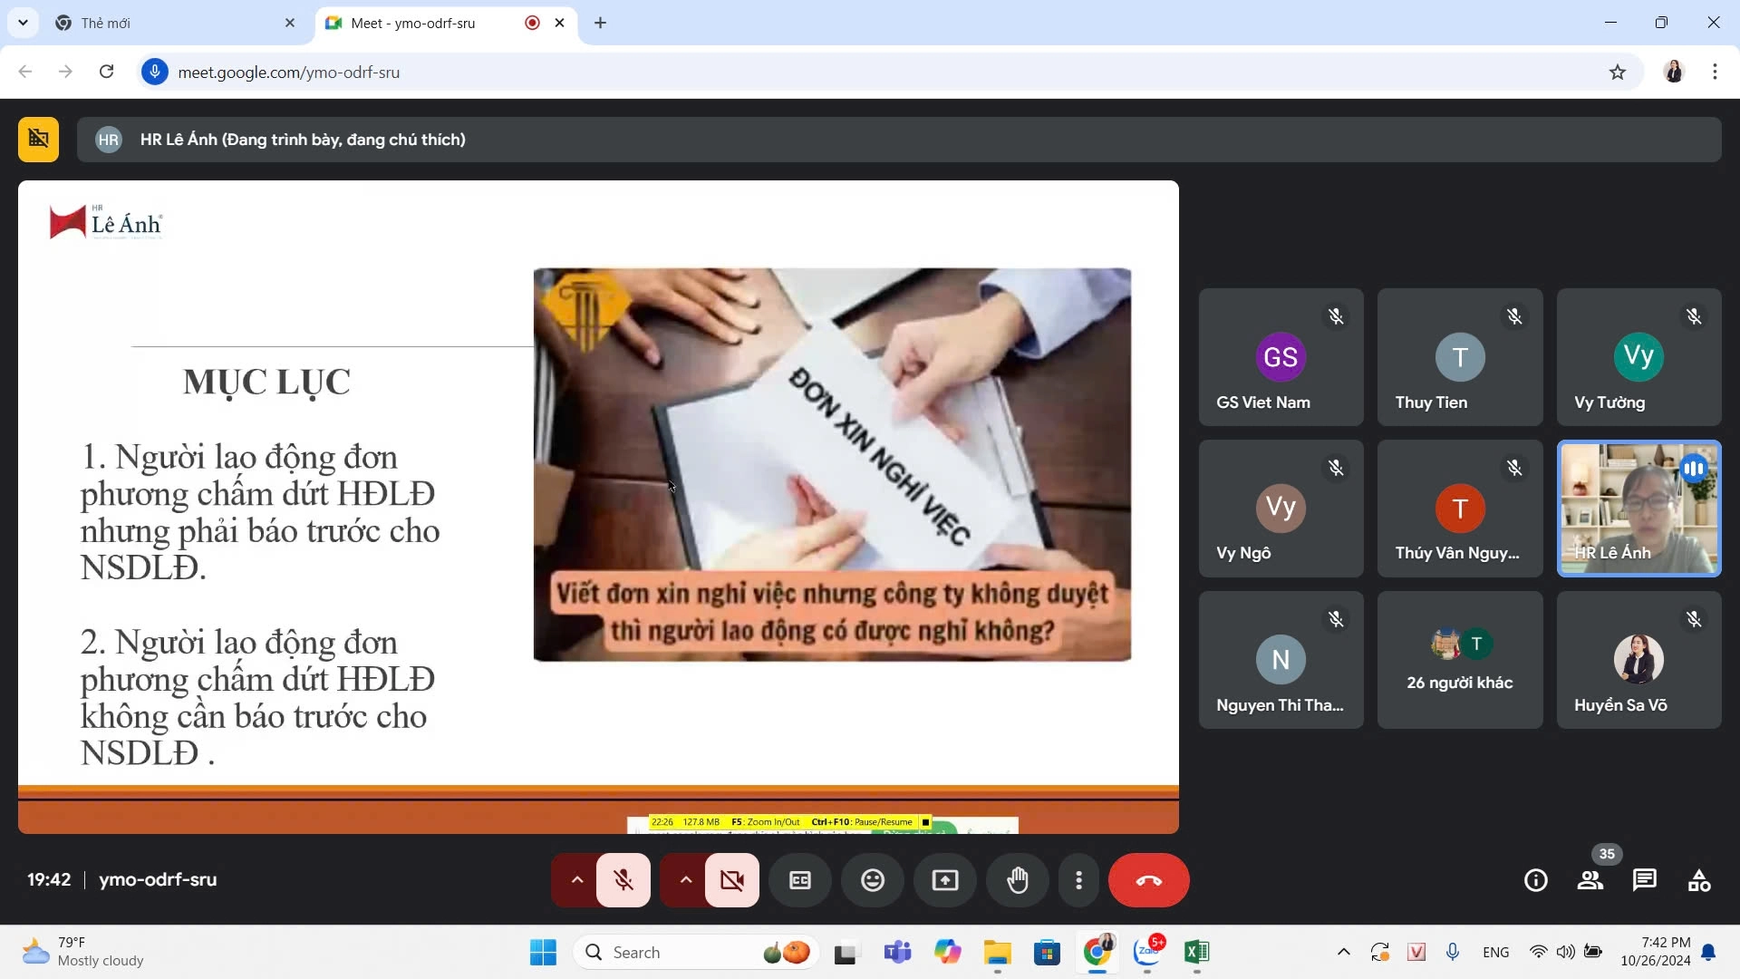Open the emoji reactions button
Image resolution: width=1740 pixels, height=979 pixels.
tap(873, 880)
